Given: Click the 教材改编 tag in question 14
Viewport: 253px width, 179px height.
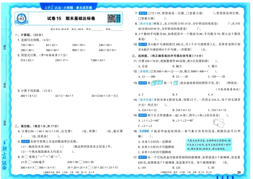Looking at the screenshot, I should [x=145, y=100].
